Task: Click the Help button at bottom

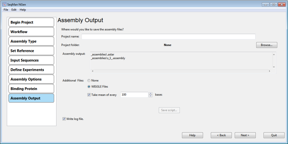Action: pyautogui.click(x=192, y=135)
